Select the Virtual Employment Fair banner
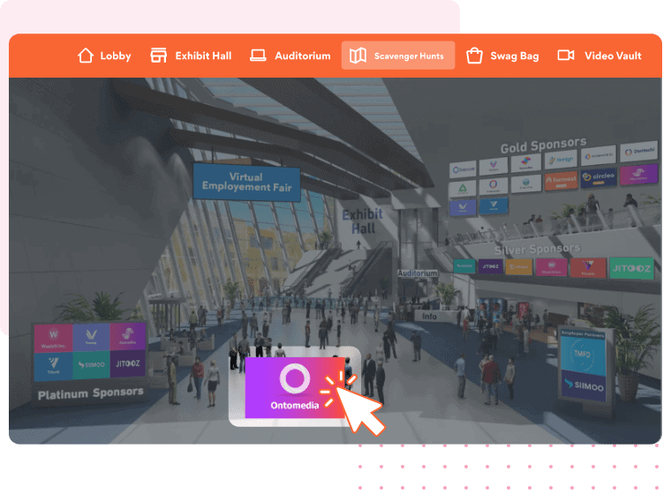 click(247, 181)
